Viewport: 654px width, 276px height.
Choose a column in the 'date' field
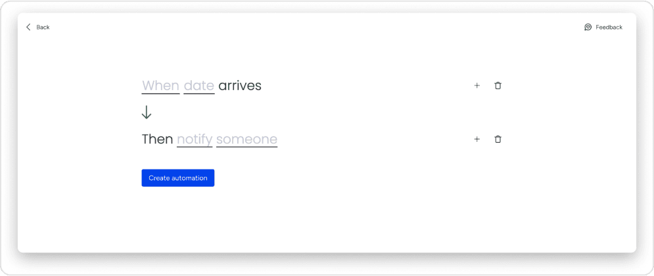199,86
